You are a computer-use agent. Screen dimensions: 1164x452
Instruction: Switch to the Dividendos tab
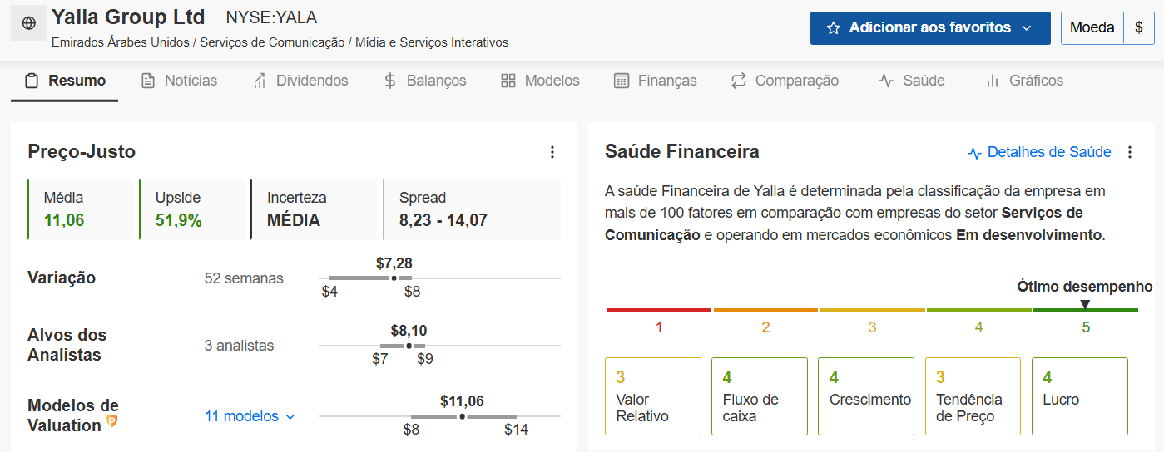[300, 81]
